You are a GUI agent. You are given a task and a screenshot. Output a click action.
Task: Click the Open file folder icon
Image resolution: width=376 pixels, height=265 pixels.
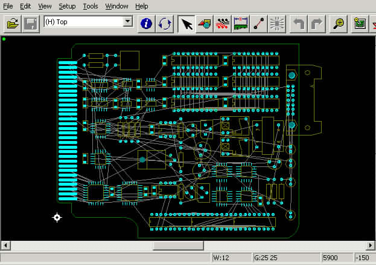coord(13,24)
